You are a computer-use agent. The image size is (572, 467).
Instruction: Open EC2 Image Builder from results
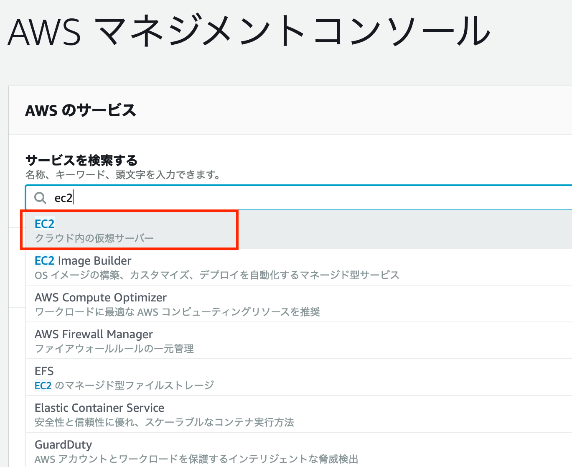coord(299,267)
